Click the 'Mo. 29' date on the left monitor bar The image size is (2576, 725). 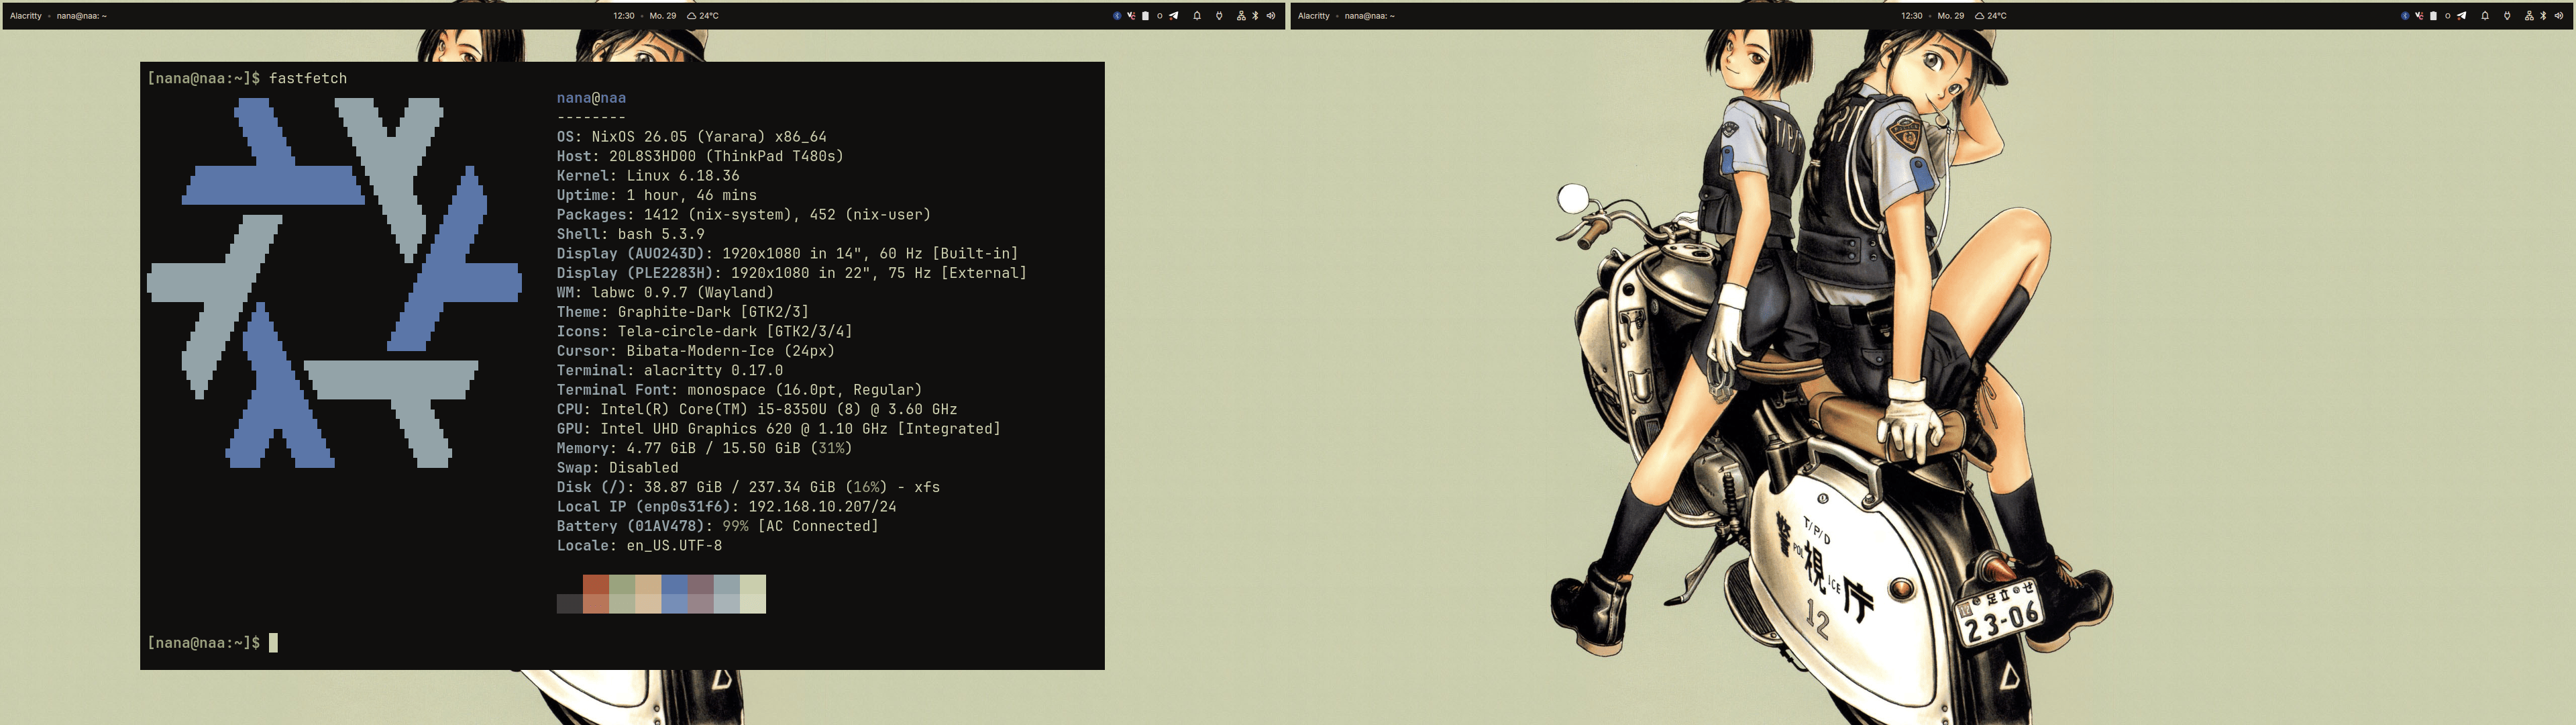point(663,16)
